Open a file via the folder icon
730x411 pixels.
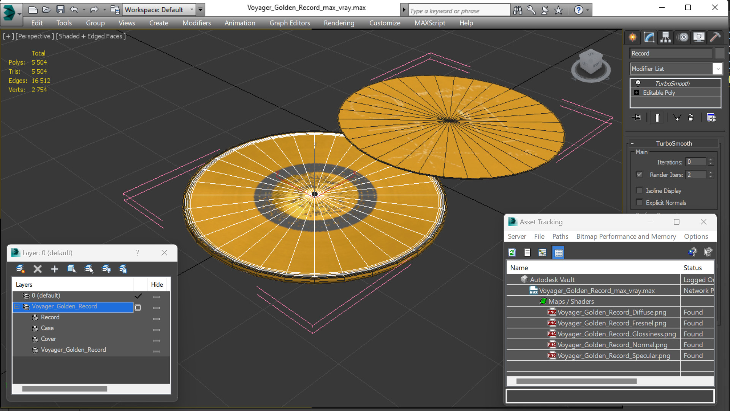coord(46,10)
